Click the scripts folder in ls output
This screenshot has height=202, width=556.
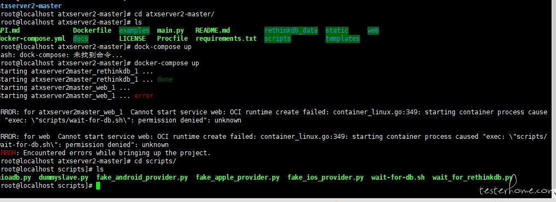(x=277, y=39)
